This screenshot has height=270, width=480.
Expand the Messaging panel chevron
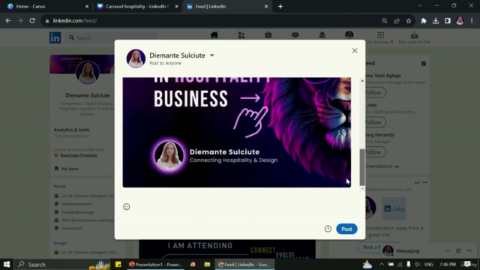[x=469, y=250]
